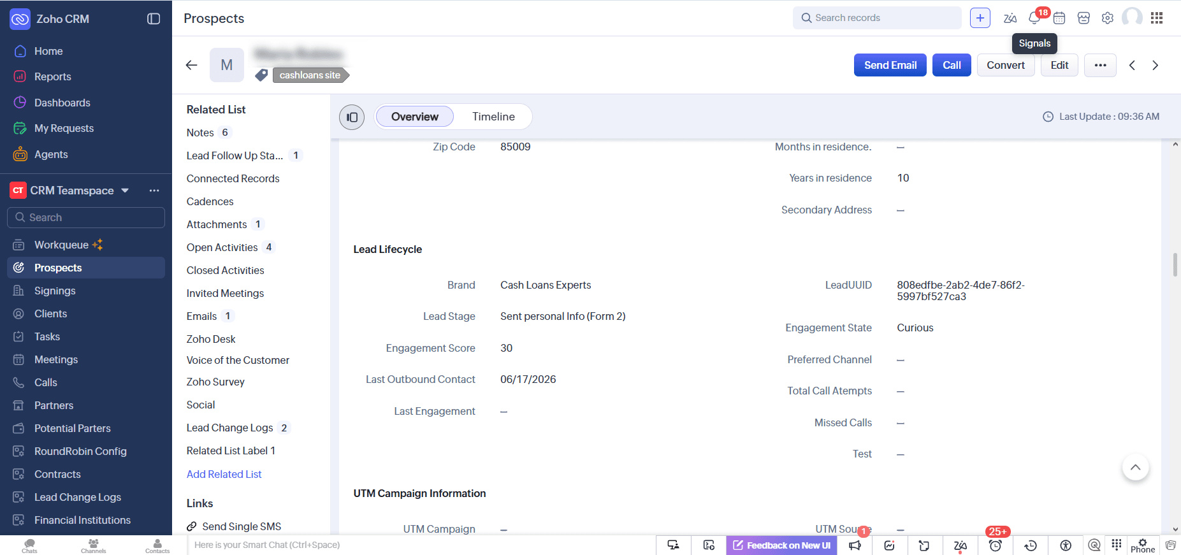This screenshot has width=1181, height=555.
Task: Click the cashloans site tag
Action: (310, 75)
